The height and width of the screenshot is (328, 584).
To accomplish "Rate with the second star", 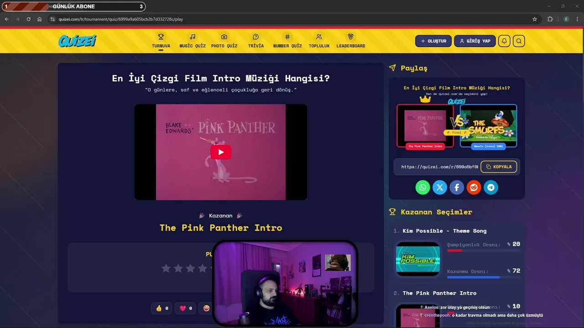I will [x=178, y=268].
